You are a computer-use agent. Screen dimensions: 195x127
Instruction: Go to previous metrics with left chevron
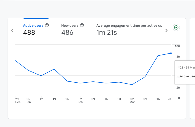[12, 30]
